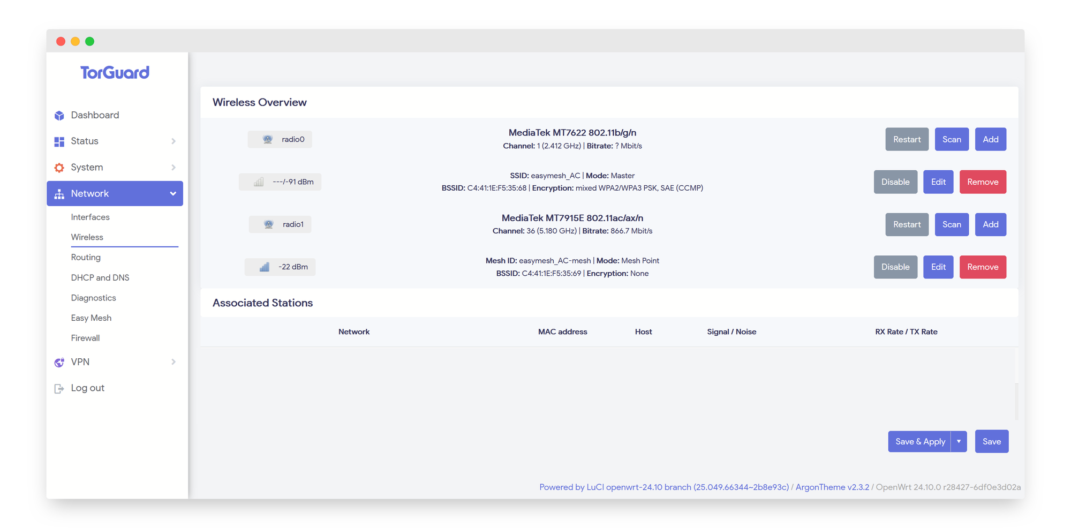This screenshot has width=1071, height=528.
Task: Click the MAC address column header
Action: [x=562, y=332]
